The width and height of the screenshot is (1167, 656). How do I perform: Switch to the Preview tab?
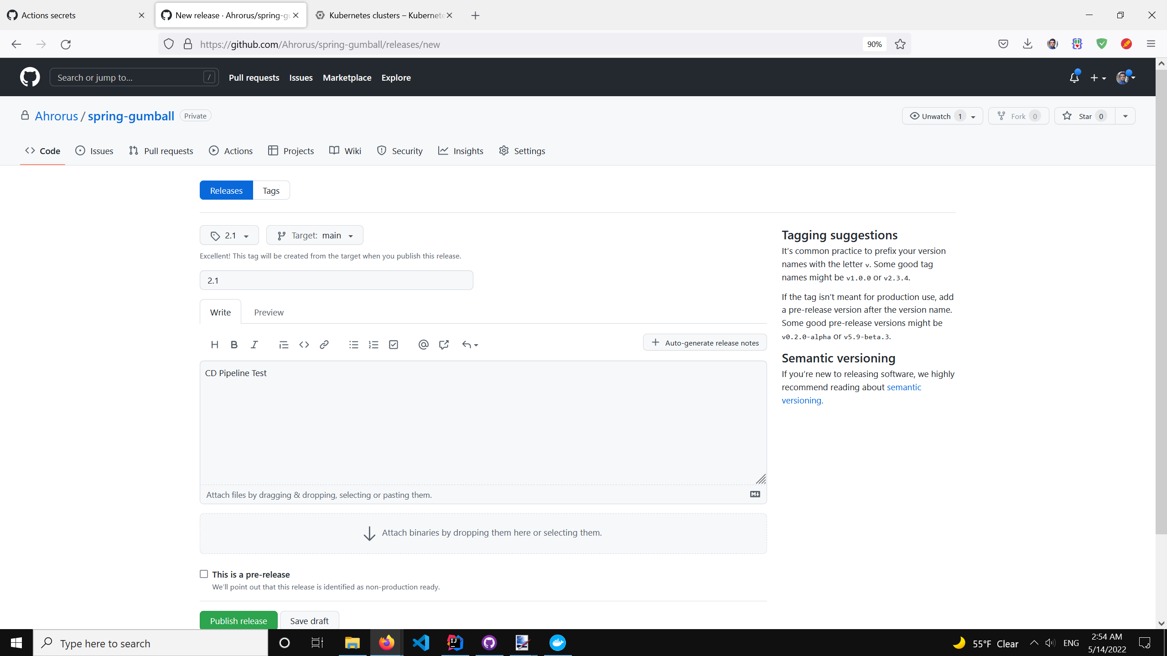tap(269, 312)
